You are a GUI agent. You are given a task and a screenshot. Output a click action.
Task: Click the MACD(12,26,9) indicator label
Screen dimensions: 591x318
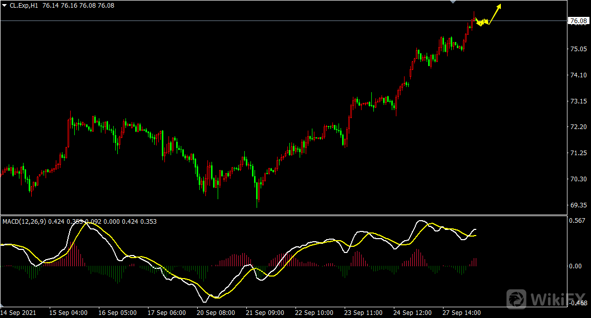24,222
